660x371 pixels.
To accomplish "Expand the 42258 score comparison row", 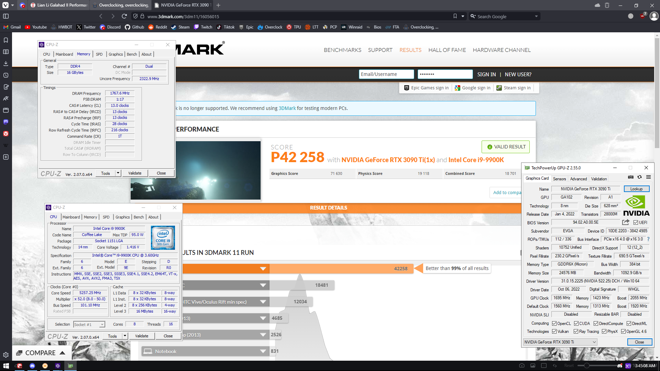I will coord(263,269).
